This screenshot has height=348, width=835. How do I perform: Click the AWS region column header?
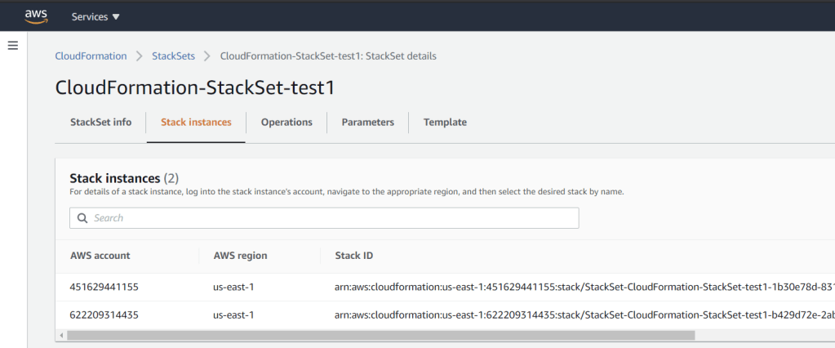coord(240,256)
